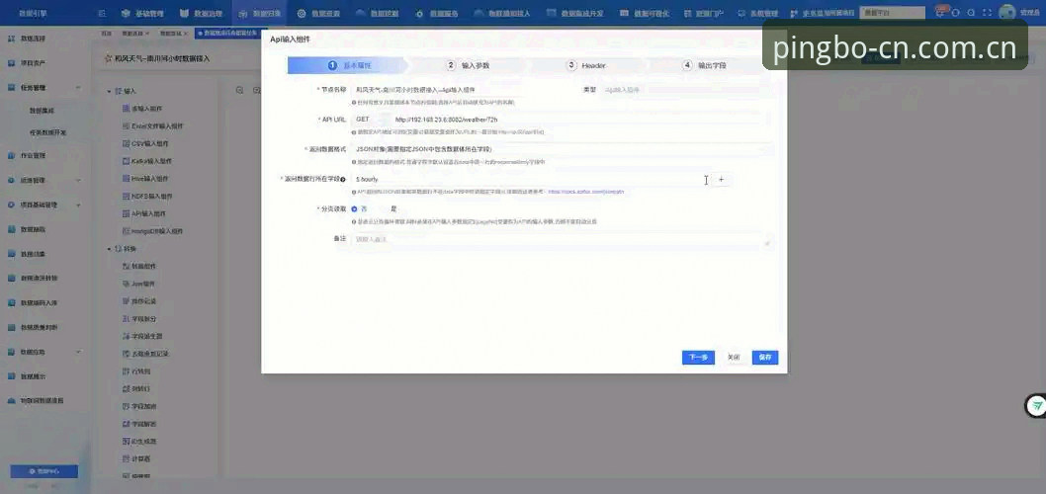Open the GET request method dropdown
This screenshot has height=494, width=1046.
[371, 120]
